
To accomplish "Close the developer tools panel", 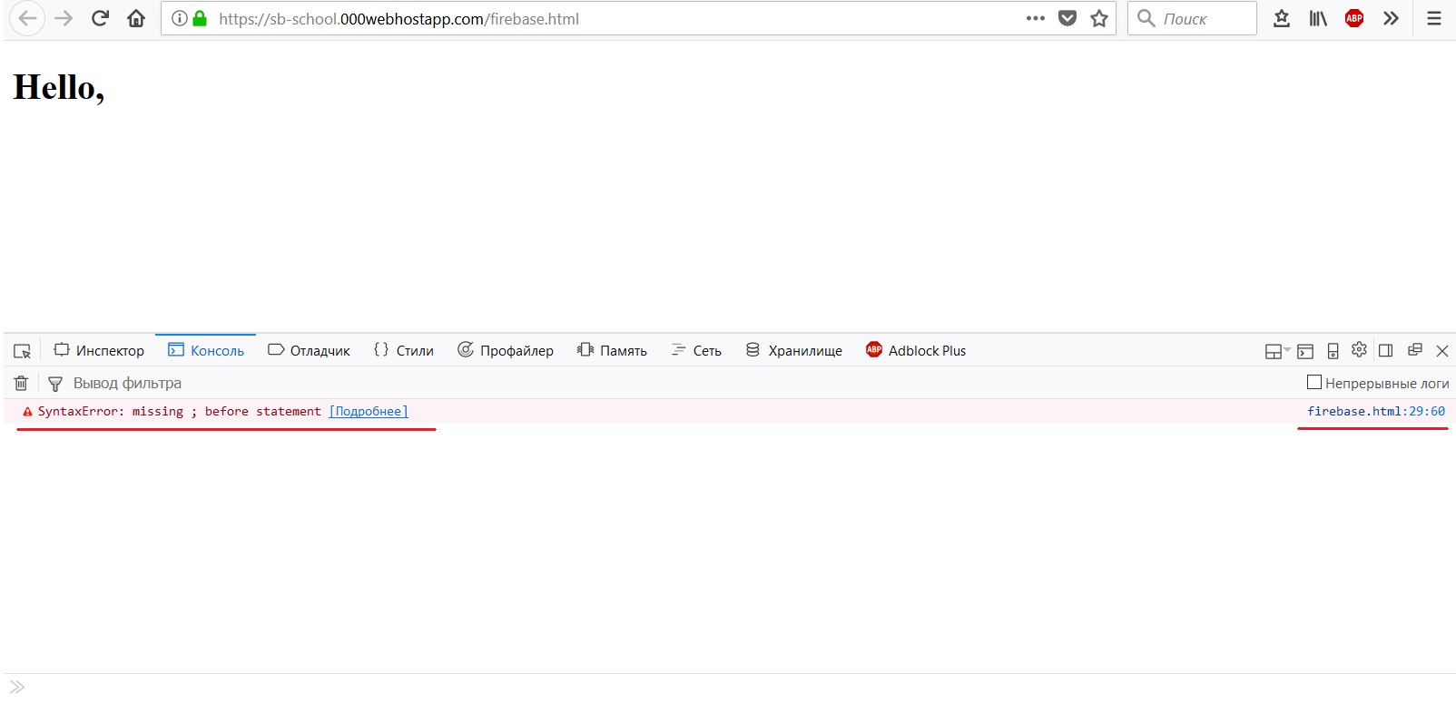I will tap(1441, 351).
